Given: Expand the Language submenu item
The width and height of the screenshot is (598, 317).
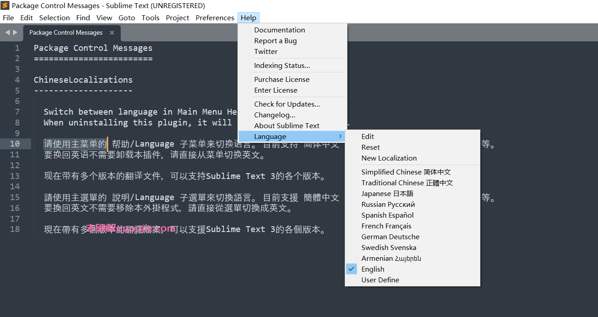Looking at the screenshot, I should 292,136.
